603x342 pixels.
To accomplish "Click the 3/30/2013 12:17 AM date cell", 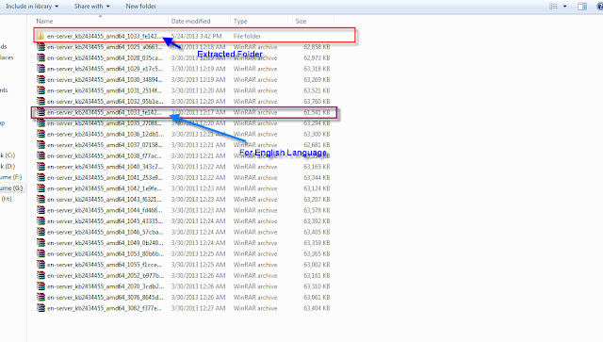I will pos(199,112).
